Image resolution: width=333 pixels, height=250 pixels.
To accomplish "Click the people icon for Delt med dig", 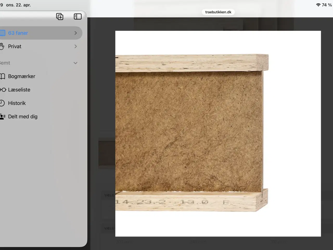I will pyautogui.click(x=2, y=117).
